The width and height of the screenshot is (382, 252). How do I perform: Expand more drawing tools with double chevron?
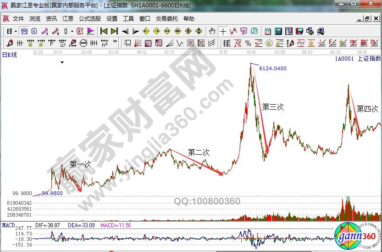(x=115, y=43)
